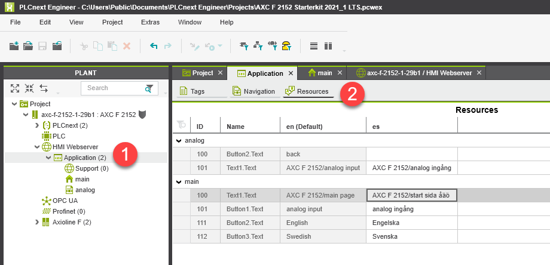Image resolution: width=550 pixels, height=265 pixels.
Task: Click Expand All icon in PLANT panel
Action: click(15, 88)
